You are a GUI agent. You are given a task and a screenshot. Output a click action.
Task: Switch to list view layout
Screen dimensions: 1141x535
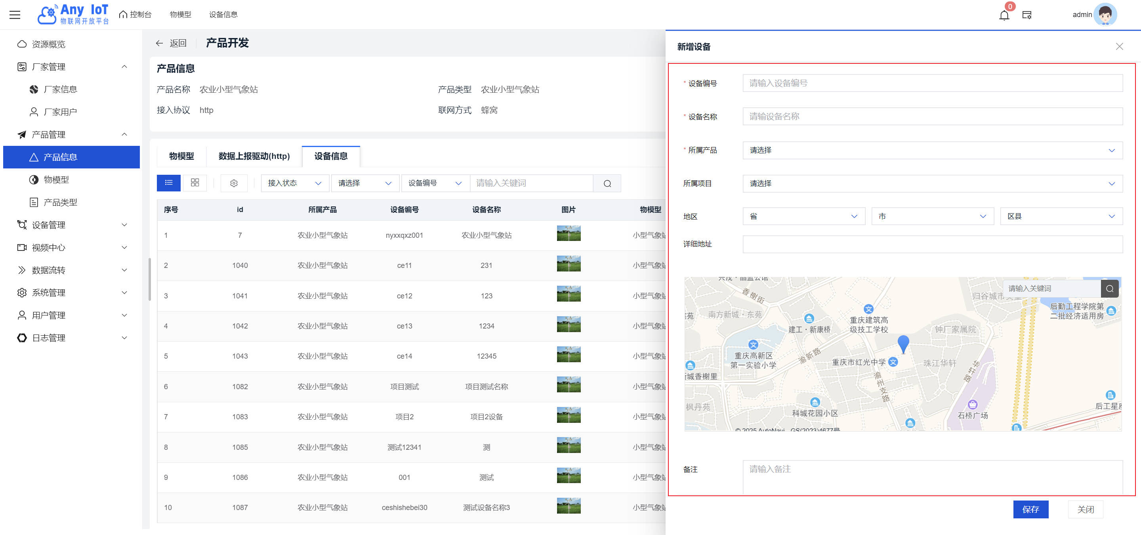pos(168,183)
